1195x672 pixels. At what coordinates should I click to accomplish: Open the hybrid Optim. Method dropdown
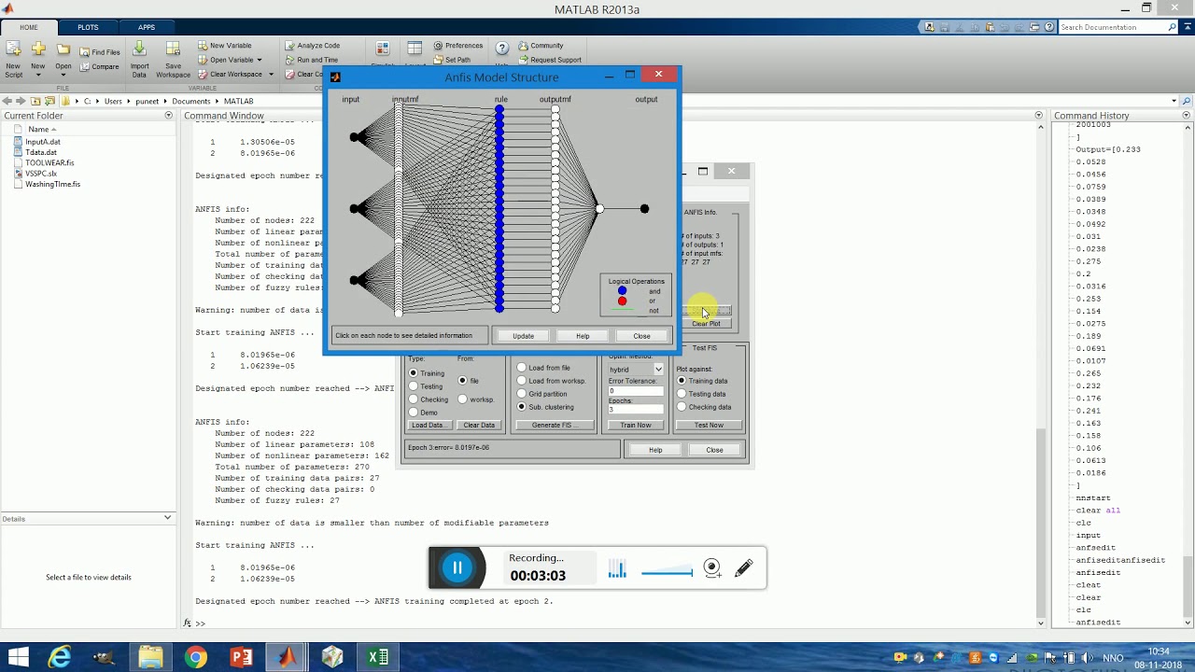(636, 370)
